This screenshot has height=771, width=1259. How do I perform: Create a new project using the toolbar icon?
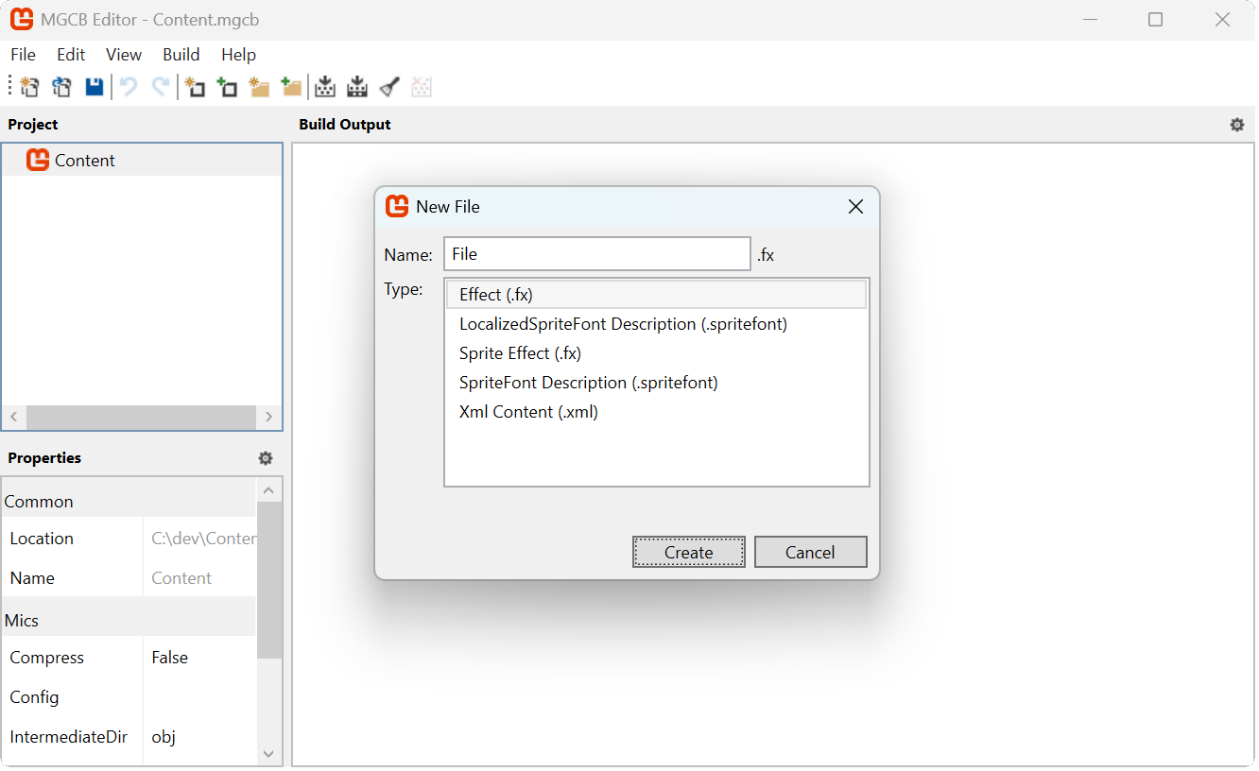point(28,86)
